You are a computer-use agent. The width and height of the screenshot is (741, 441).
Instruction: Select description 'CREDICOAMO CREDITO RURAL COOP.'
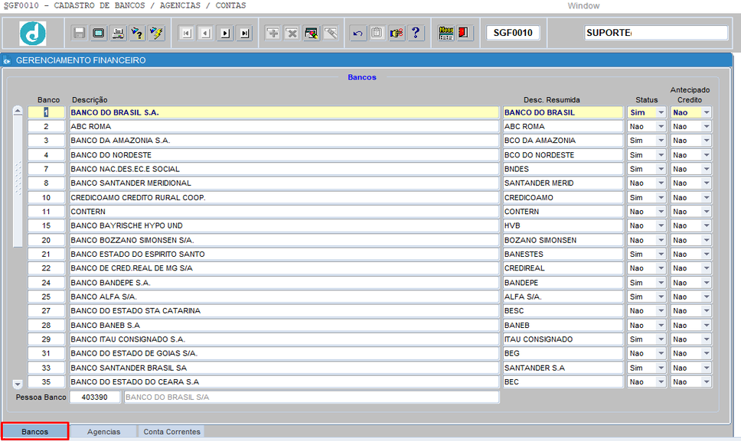pos(284,197)
